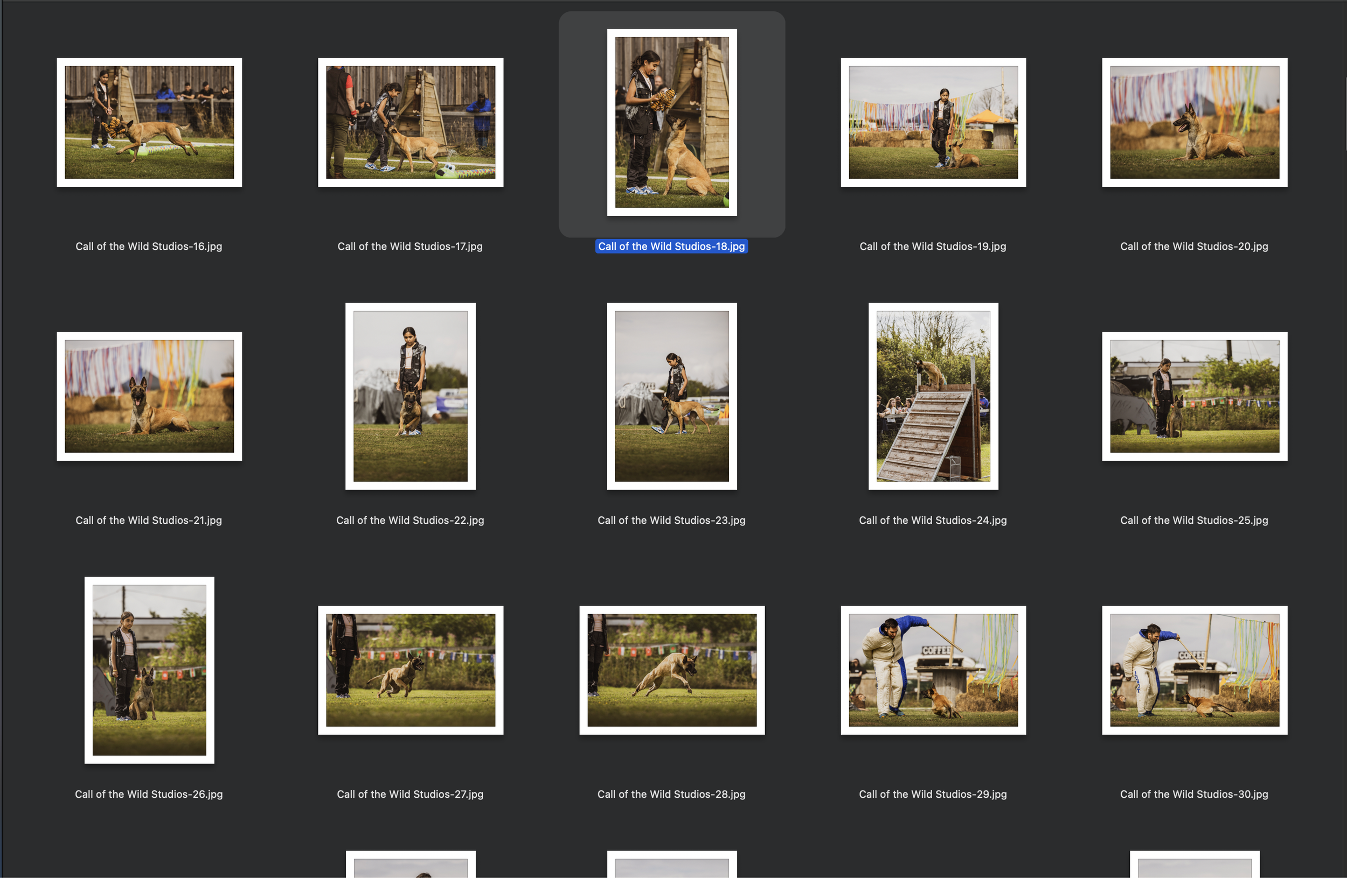The height and width of the screenshot is (878, 1347).
Task: Click filename Call of the Wild Studios-27.jpg
Action: (x=411, y=795)
